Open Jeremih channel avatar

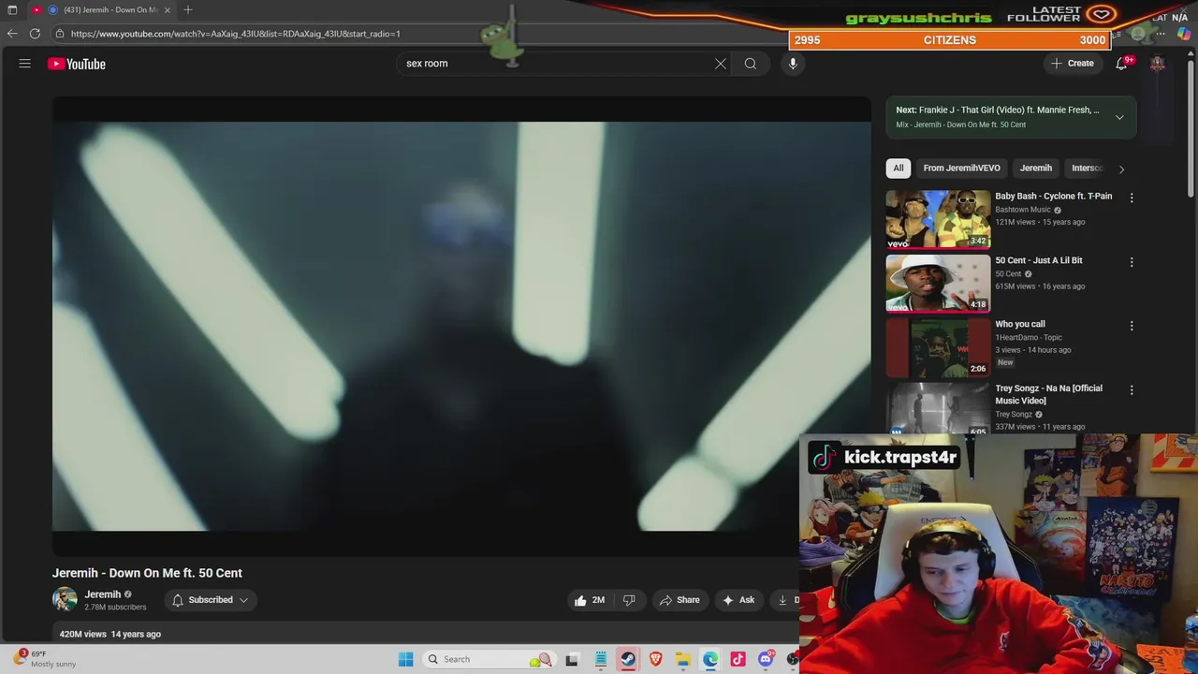65,599
